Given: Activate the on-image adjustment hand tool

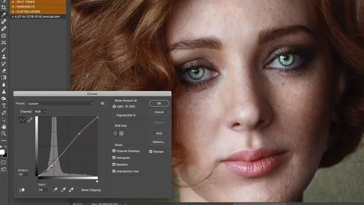Looking at the screenshot, I should (22, 190).
